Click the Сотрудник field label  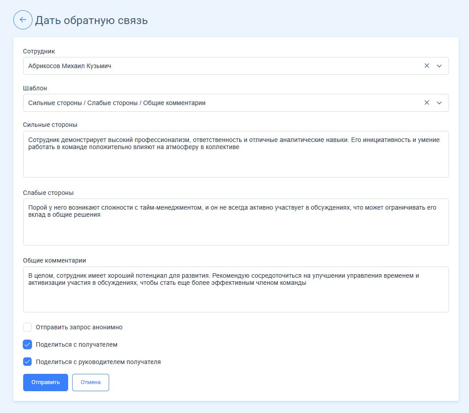[x=39, y=51]
